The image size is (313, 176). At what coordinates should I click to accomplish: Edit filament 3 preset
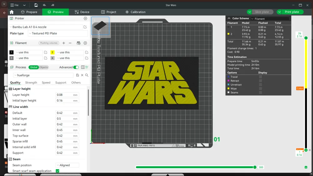[x=45, y=58]
